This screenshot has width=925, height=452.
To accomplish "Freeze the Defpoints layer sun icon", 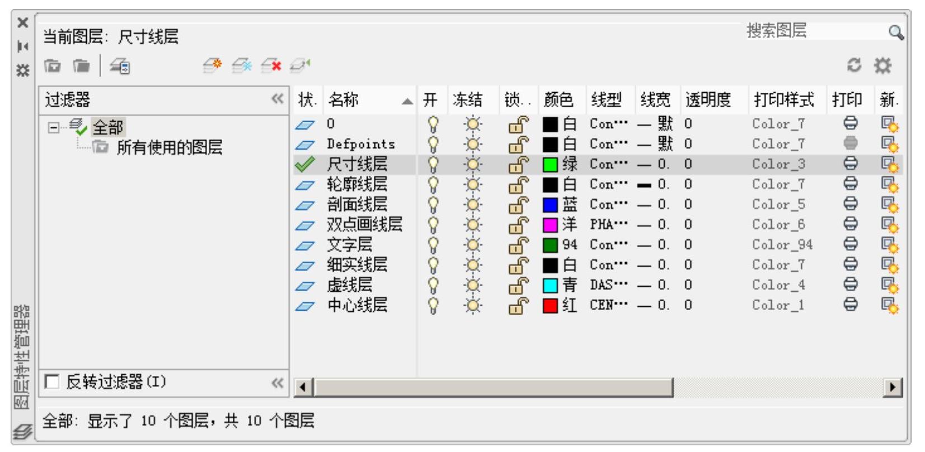I will [473, 144].
